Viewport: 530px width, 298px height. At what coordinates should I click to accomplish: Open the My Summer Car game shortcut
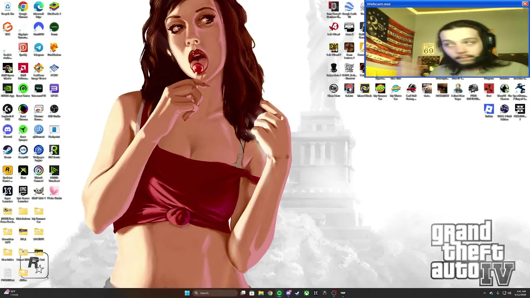click(x=380, y=91)
